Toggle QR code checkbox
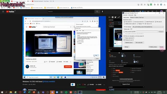This screenshot has width=167, height=94. pos(156,22)
